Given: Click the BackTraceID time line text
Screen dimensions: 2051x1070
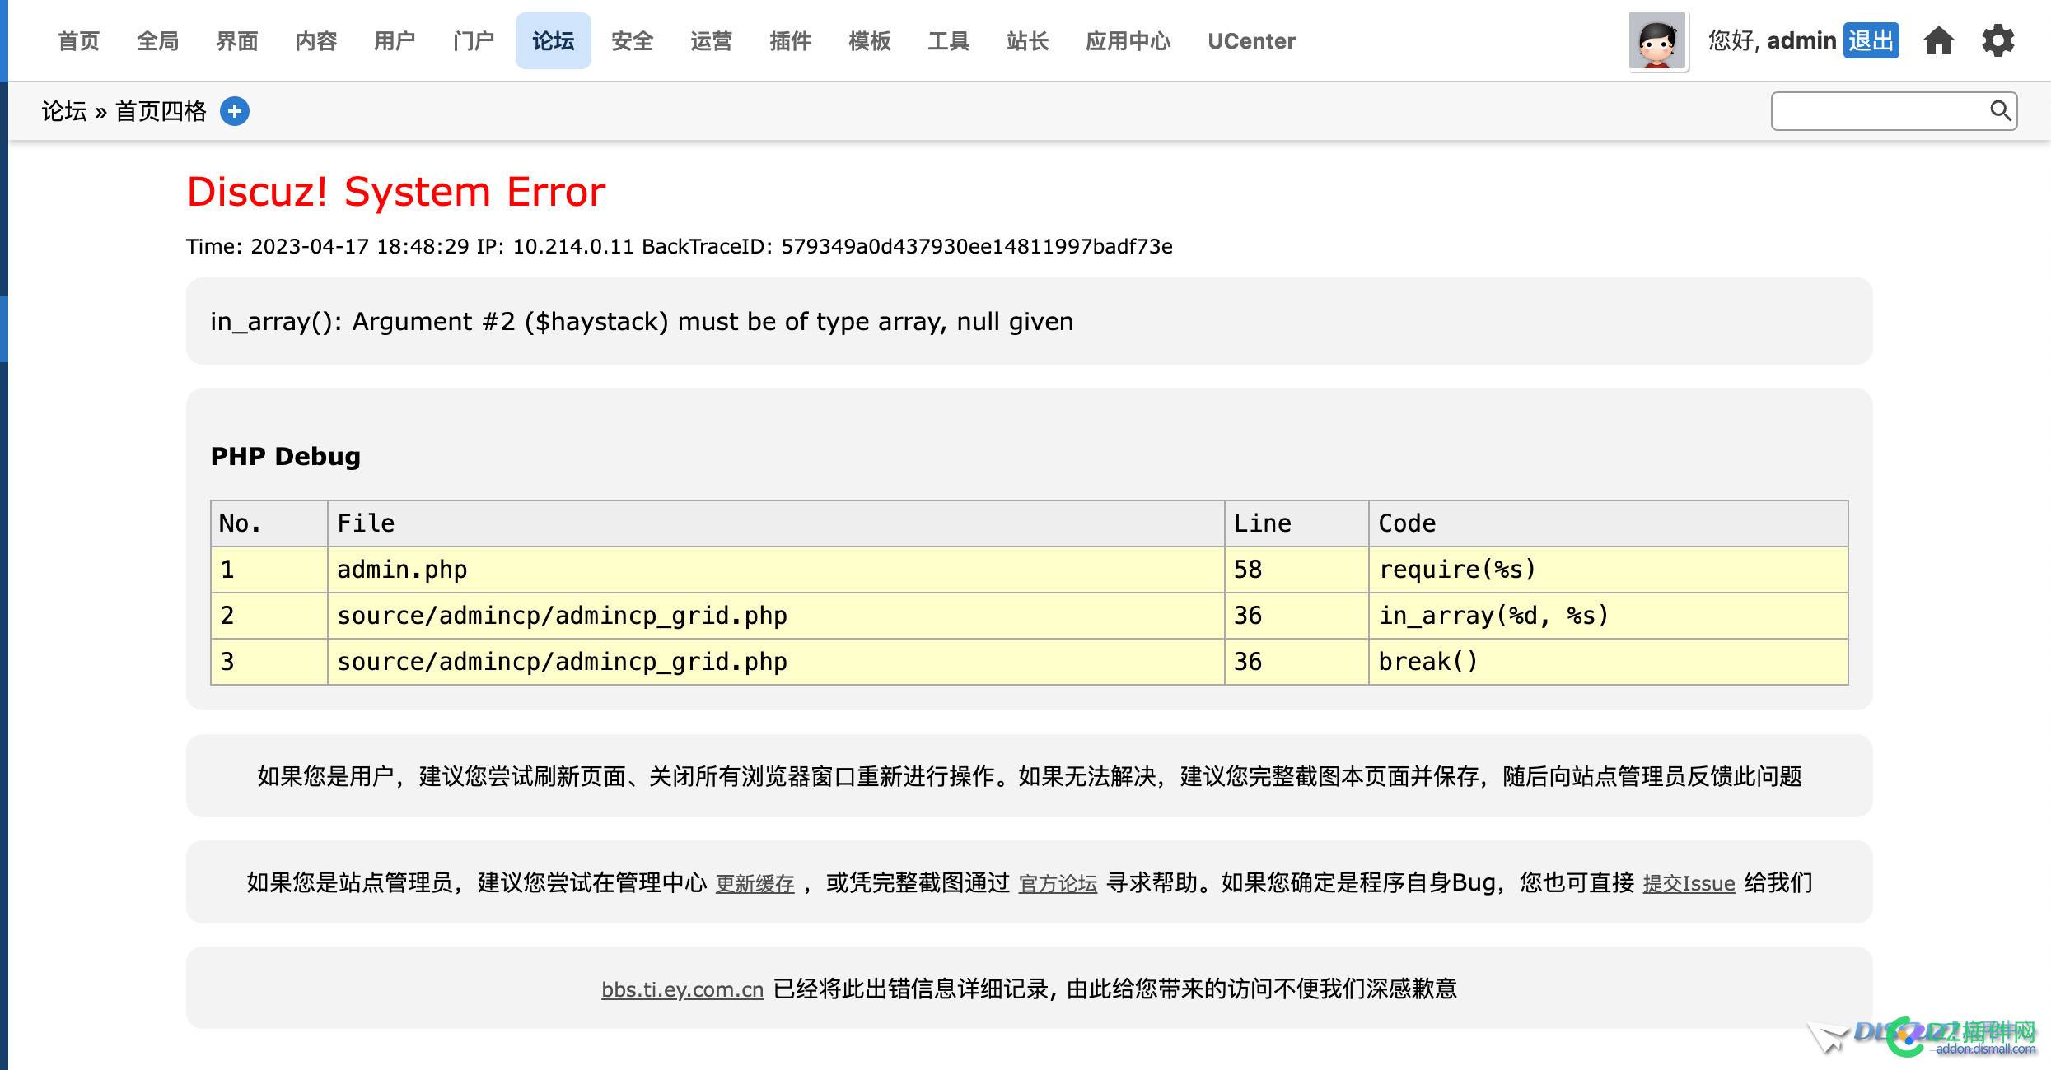Looking at the screenshot, I should [679, 246].
